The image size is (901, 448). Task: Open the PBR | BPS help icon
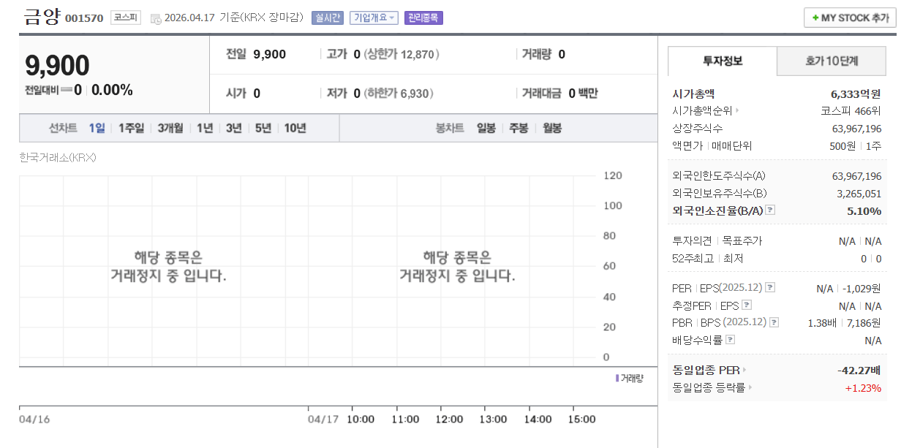[x=774, y=322]
